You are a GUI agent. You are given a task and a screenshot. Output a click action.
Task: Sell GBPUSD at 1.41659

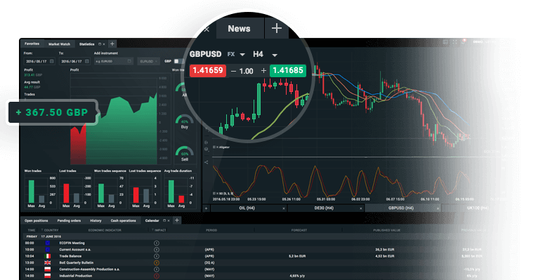(207, 71)
